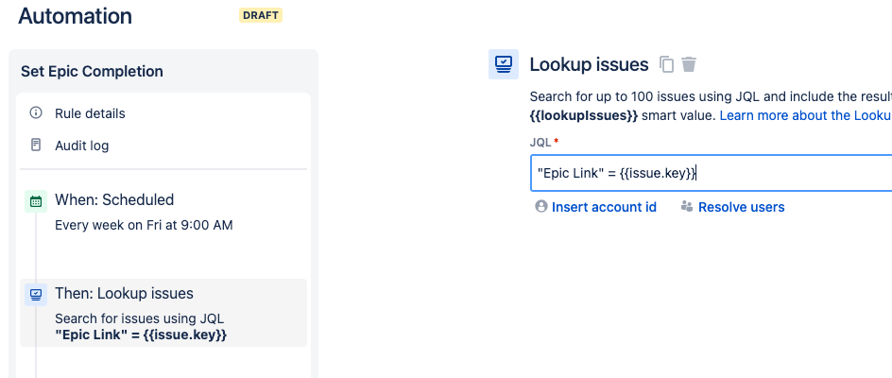Click the Automation page heading
The image size is (892, 378).
tap(75, 16)
